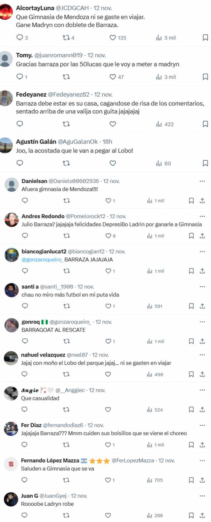
Task: Open more options for Juan G's reply
Action: 202,496
